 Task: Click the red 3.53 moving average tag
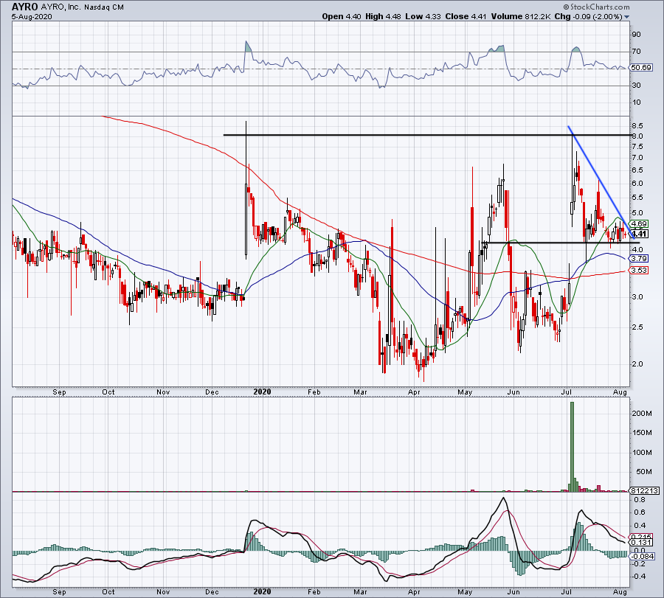point(639,271)
